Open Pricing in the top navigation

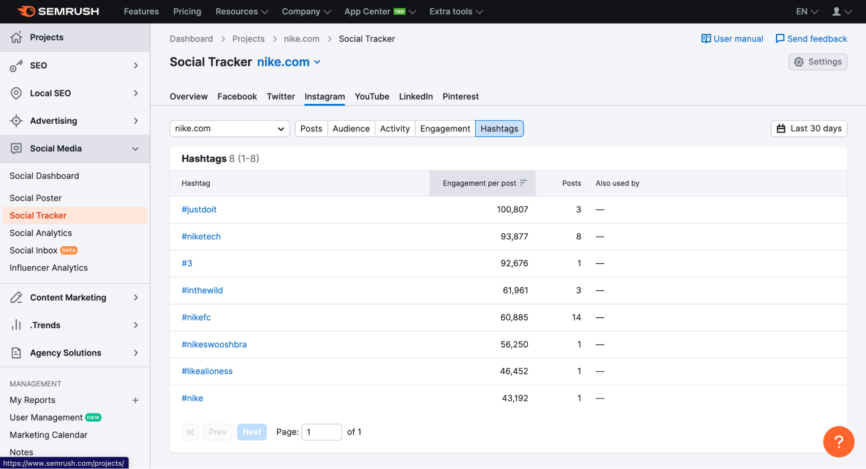coord(187,11)
